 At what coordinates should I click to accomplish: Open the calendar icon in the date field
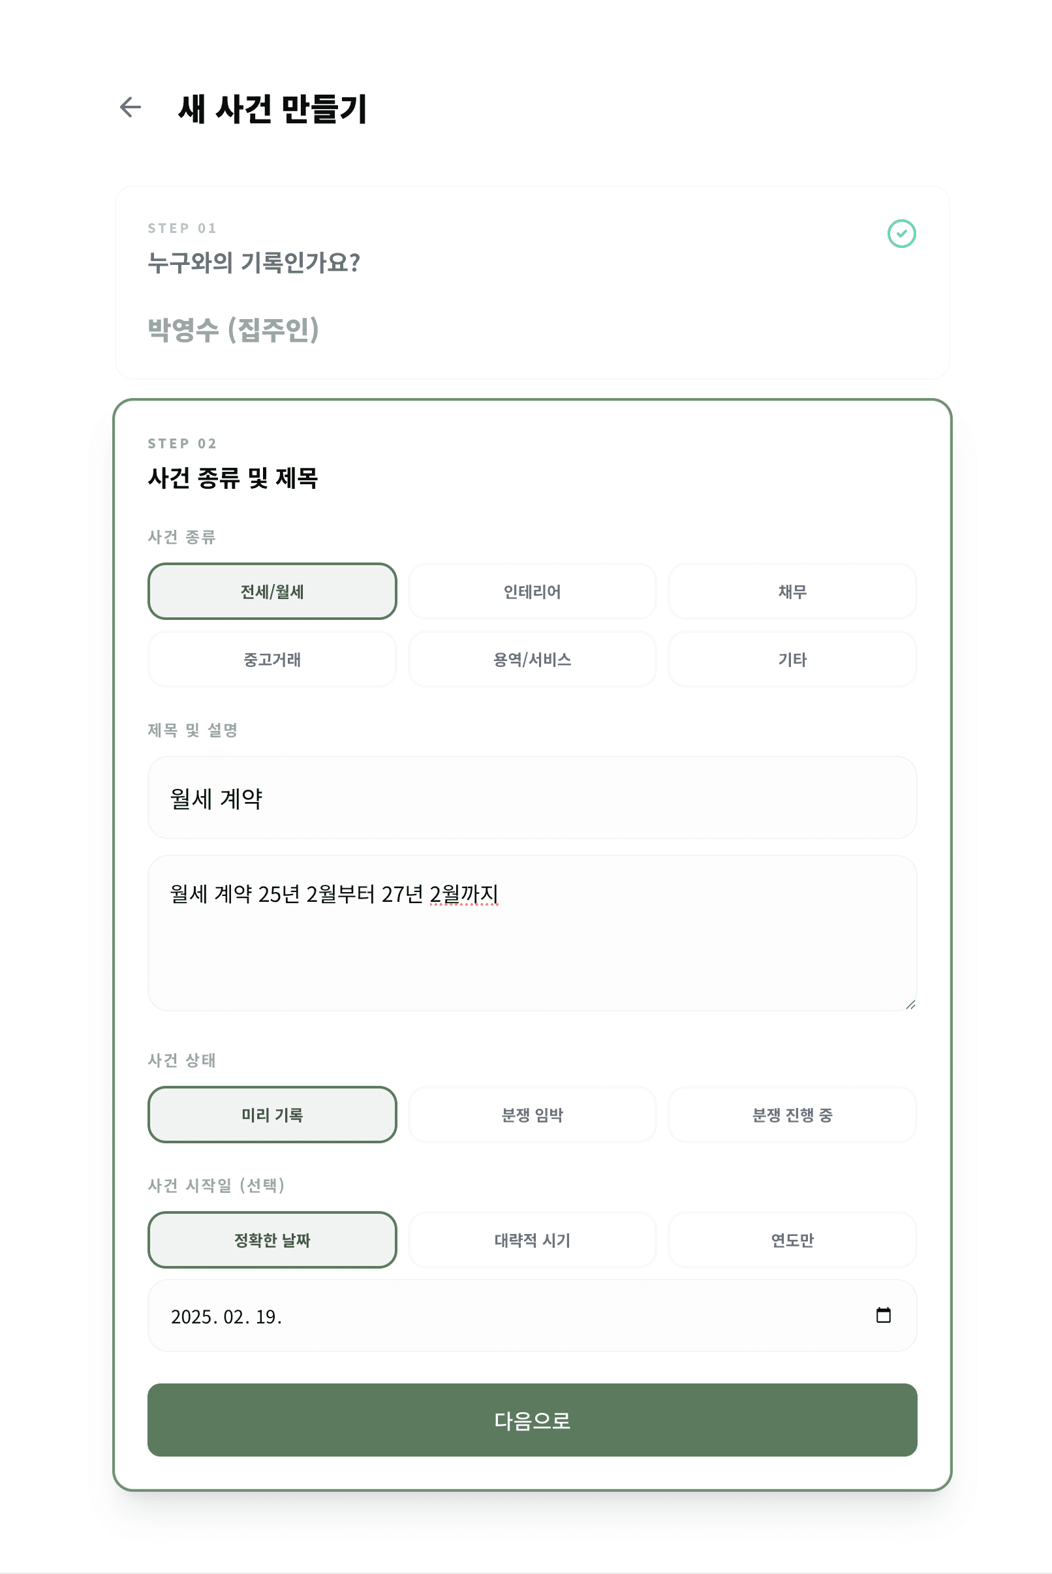pyautogui.click(x=884, y=1315)
